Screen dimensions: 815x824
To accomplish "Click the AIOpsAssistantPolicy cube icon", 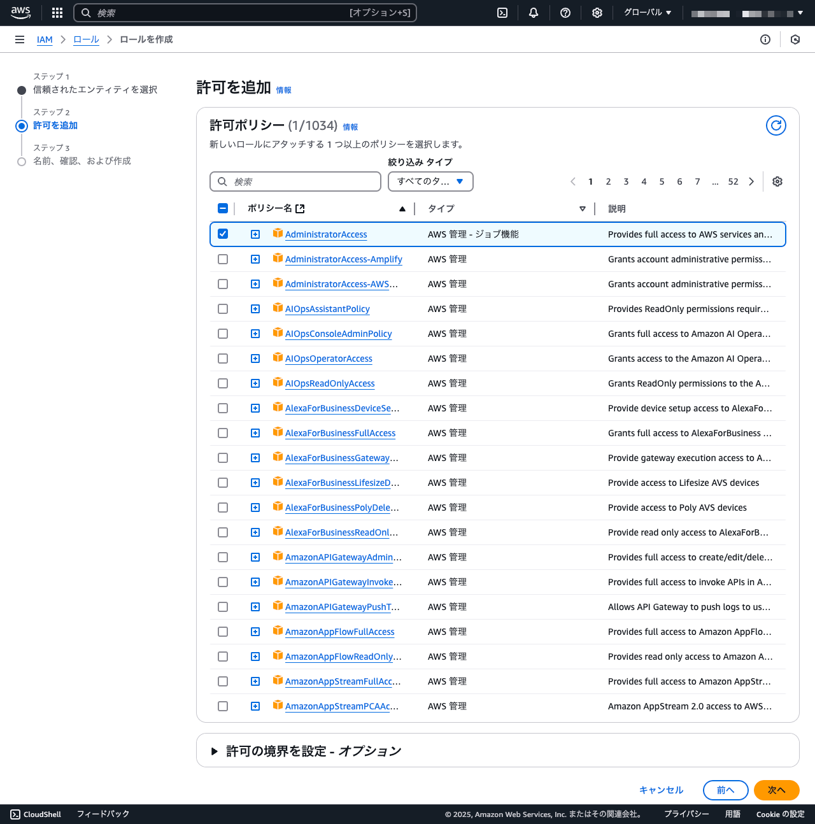I will 278,308.
